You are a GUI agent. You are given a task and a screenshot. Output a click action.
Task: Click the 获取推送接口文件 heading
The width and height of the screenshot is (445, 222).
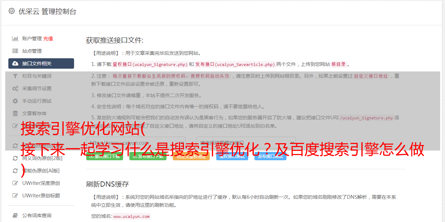coord(115,40)
